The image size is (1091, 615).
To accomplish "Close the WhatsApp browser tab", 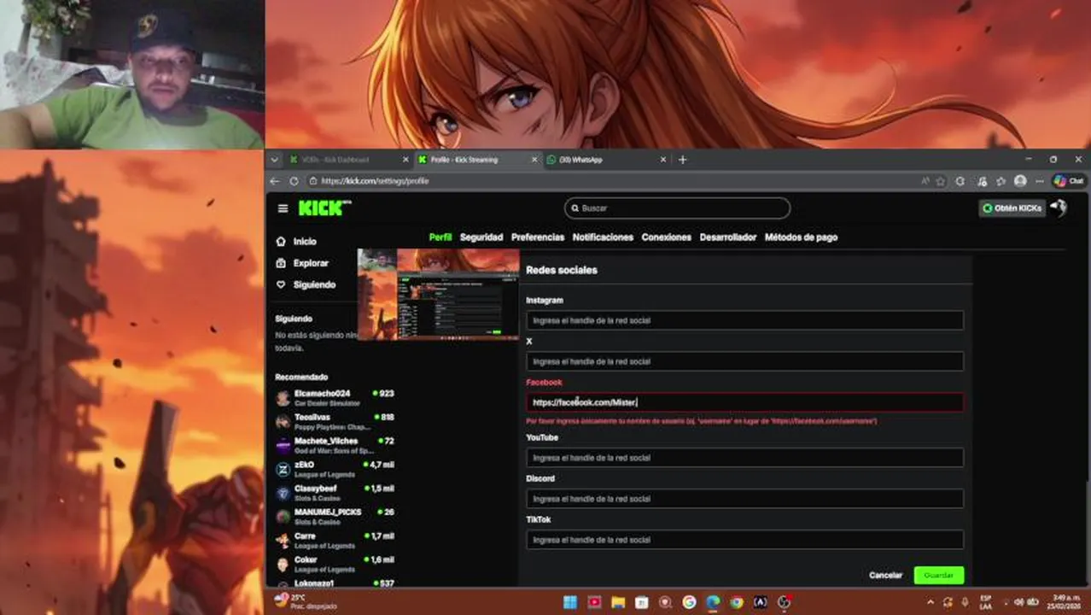I will [663, 160].
